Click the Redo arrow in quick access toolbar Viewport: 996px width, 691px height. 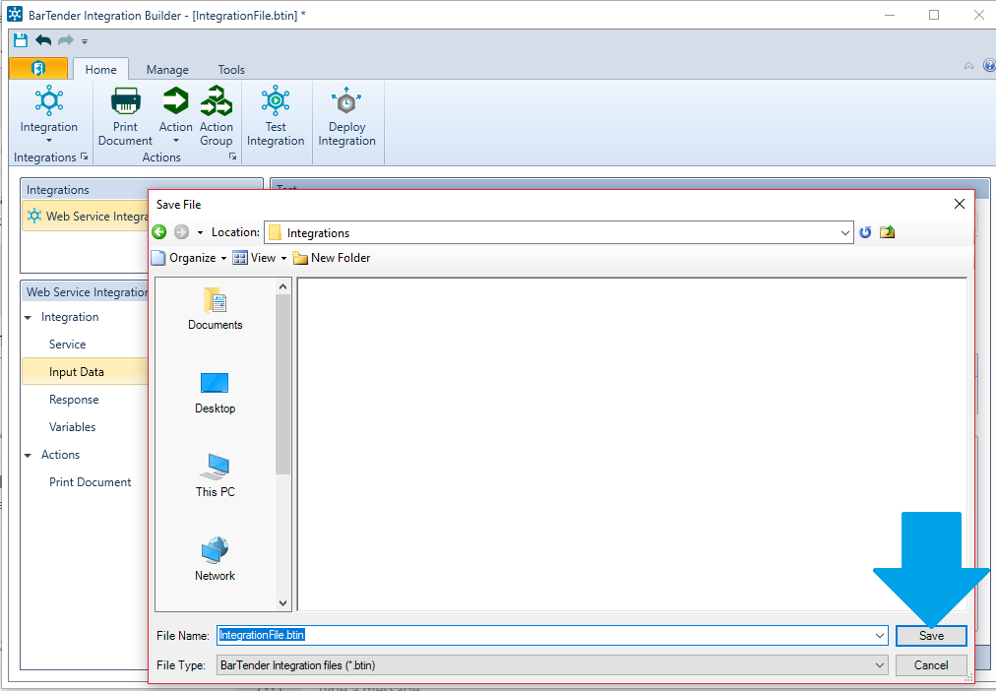(x=65, y=40)
